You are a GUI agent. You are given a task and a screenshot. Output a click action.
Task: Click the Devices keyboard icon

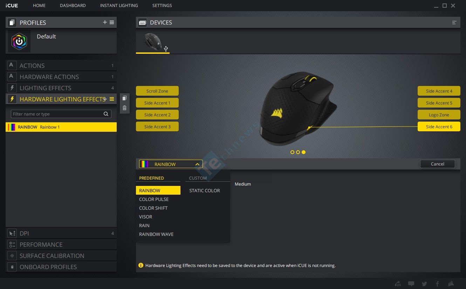tap(142, 22)
